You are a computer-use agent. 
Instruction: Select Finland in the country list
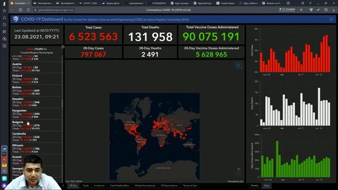click(x=36, y=79)
